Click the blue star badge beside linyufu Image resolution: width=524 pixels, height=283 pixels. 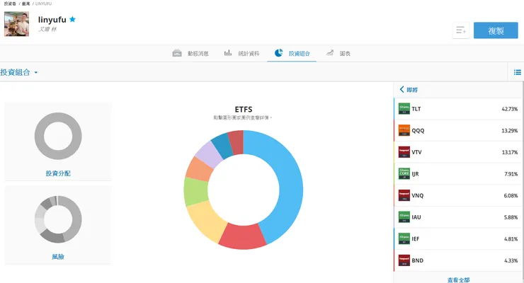click(72, 19)
